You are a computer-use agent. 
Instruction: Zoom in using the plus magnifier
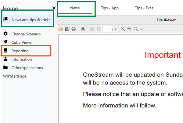click(123, 29)
